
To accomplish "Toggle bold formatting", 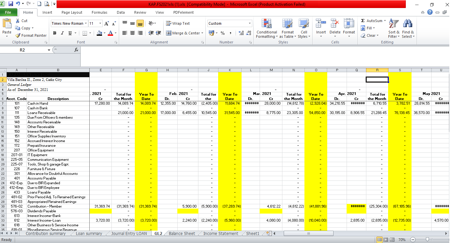I will pyautogui.click(x=55, y=33).
